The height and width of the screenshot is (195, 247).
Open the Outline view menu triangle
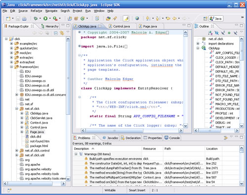(242, 32)
